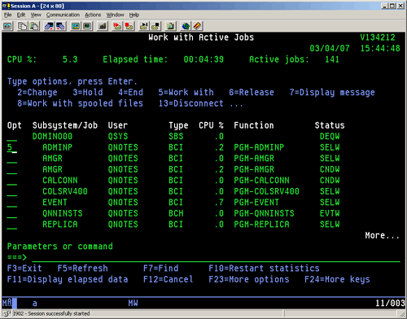Click the Print Screen toolbar icon

(7, 26)
